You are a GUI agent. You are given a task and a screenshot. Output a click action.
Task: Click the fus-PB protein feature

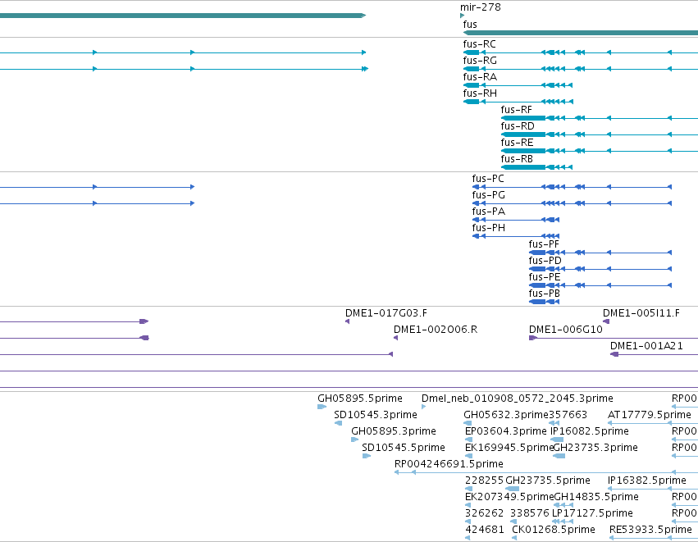click(544, 302)
